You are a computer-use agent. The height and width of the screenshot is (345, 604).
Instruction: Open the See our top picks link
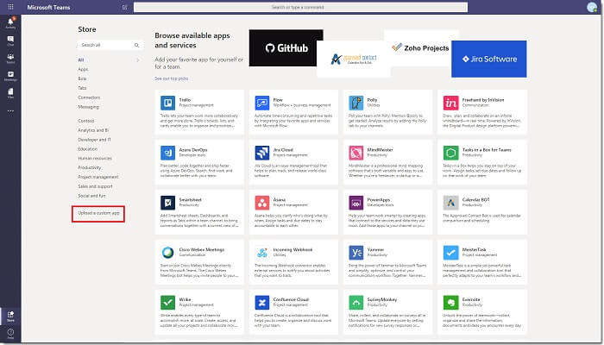click(x=172, y=78)
